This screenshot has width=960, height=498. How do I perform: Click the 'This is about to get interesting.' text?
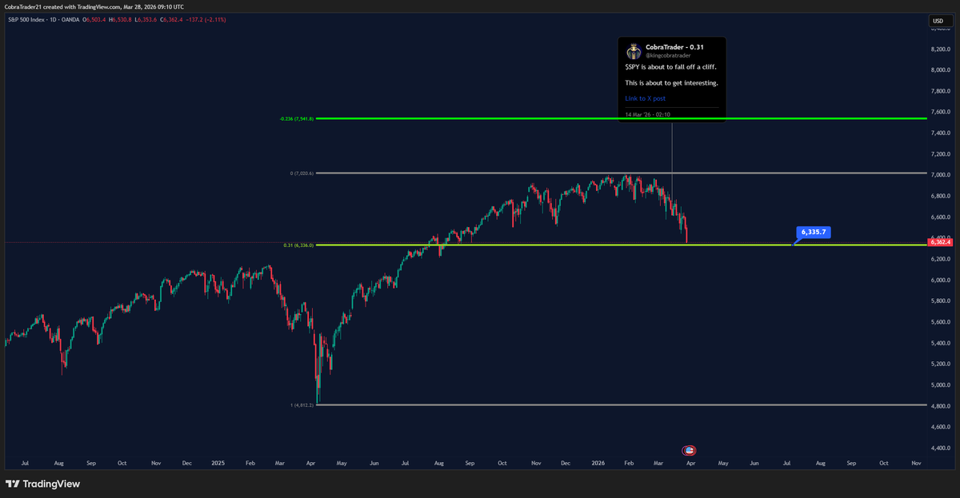pyautogui.click(x=671, y=83)
